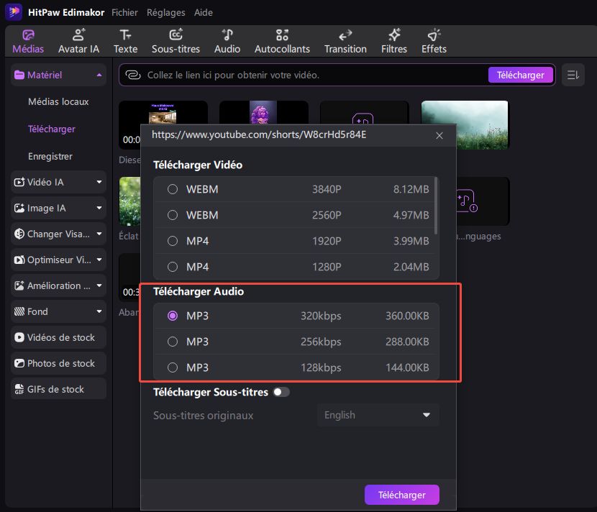Open the Filtres panel
The image size is (597, 512).
(394, 41)
